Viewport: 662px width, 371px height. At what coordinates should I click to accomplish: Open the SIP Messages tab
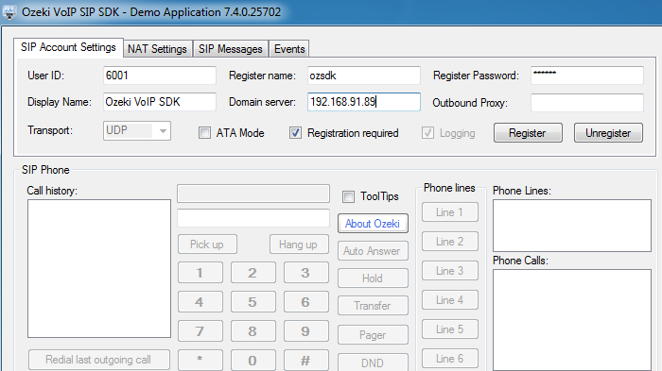click(231, 49)
